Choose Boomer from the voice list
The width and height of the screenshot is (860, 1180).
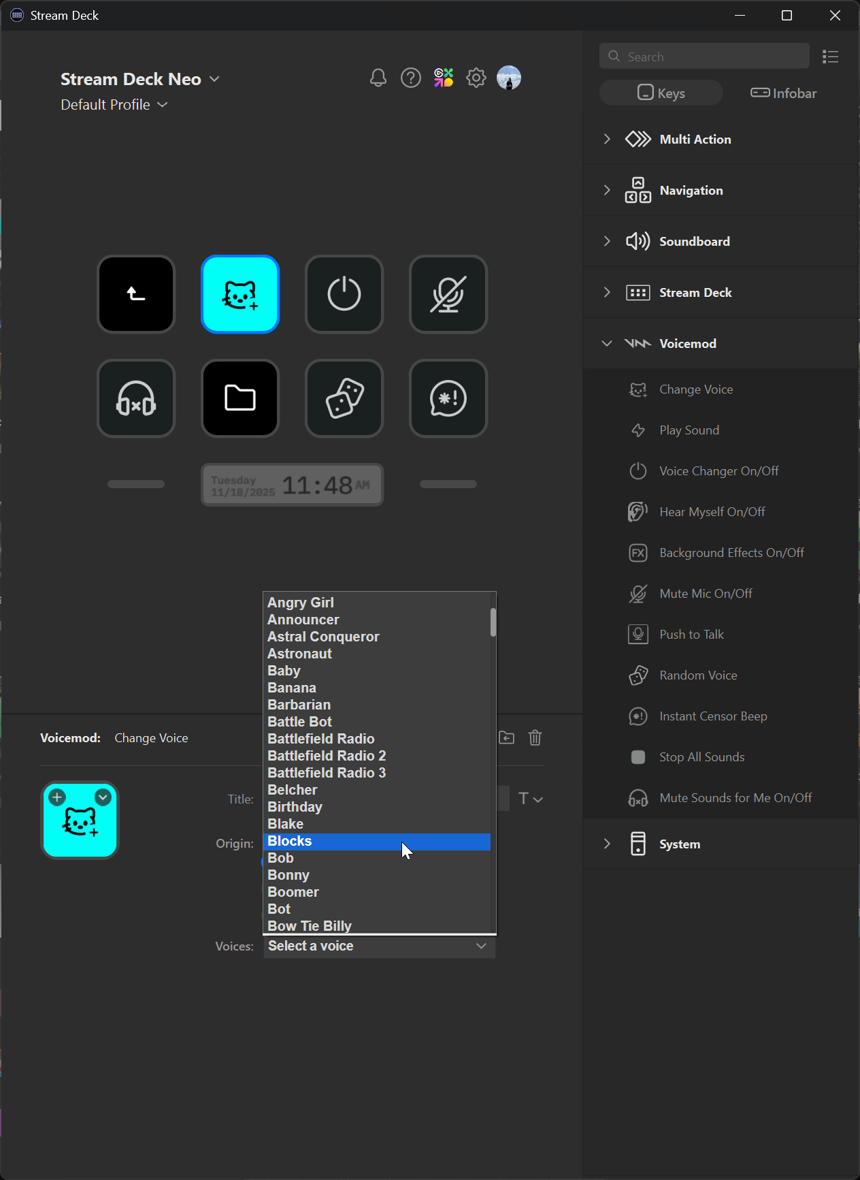coord(377,893)
